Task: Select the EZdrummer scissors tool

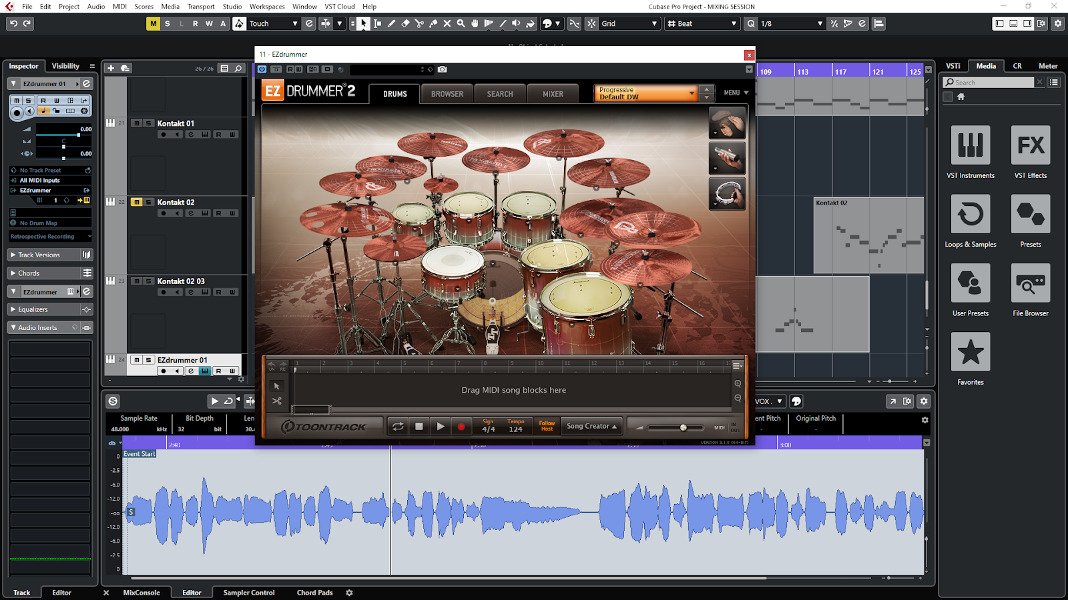Action: coord(276,401)
